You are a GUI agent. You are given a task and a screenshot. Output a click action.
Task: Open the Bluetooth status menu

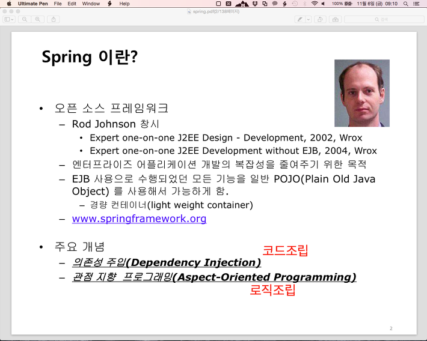point(305,4)
